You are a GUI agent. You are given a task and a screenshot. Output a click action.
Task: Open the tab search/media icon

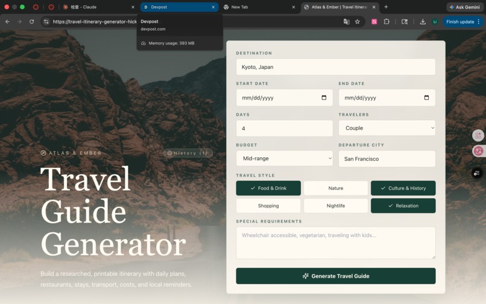pyautogui.click(x=405, y=22)
